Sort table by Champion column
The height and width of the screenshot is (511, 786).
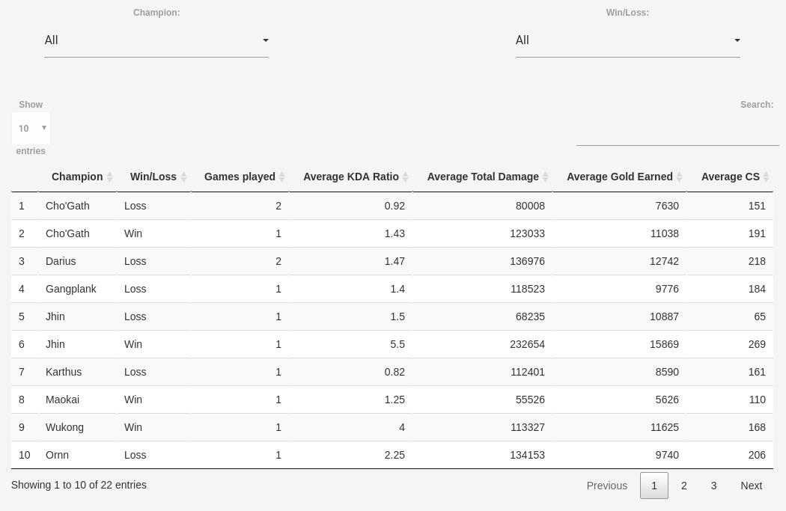77,177
